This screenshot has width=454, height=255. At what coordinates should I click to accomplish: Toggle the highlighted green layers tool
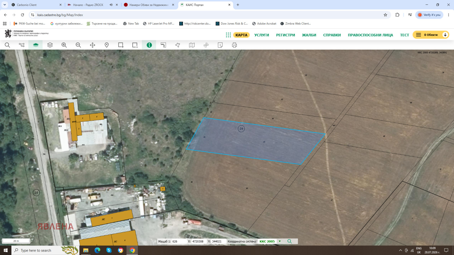pyautogui.click(x=36, y=45)
